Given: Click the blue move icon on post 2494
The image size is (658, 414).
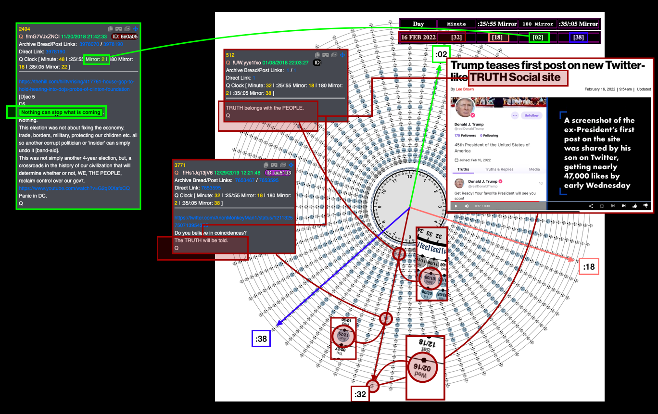Looking at the screenshot, I should click(135, 29).
